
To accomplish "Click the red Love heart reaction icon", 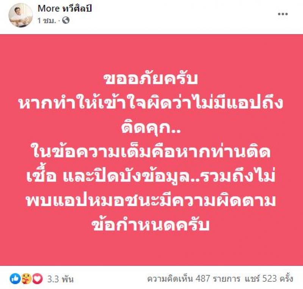I will point(37,279).
